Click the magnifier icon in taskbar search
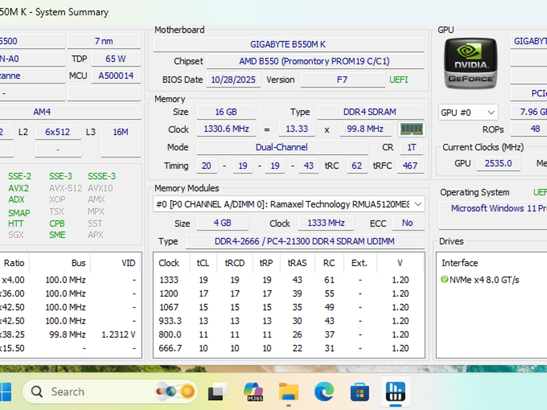 pyautogui.click(x=37, y=392)
